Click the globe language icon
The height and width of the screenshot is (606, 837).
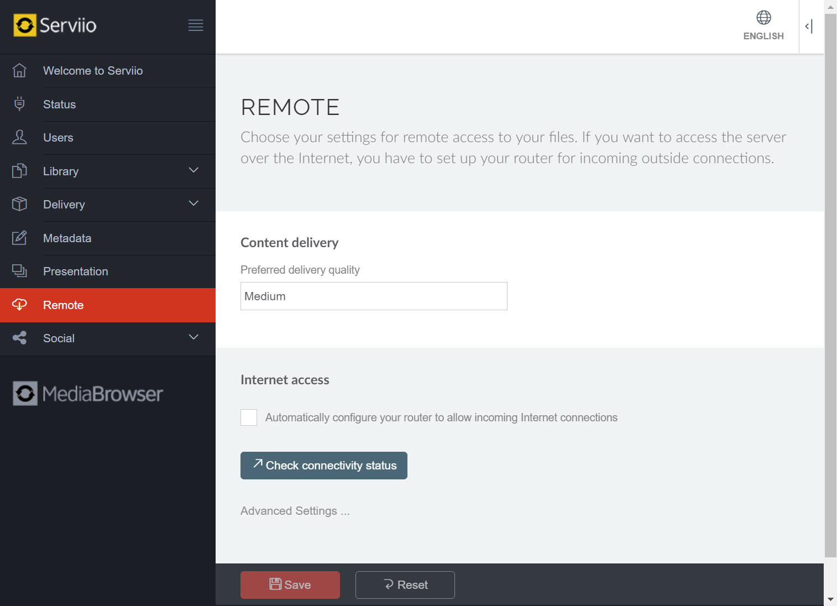pos(763,18)
